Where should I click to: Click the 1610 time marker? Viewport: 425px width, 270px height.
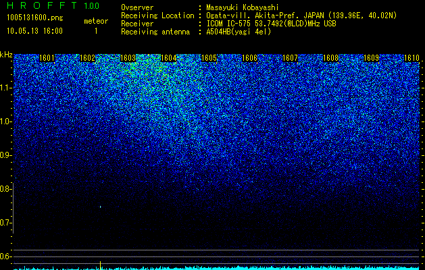411,58
